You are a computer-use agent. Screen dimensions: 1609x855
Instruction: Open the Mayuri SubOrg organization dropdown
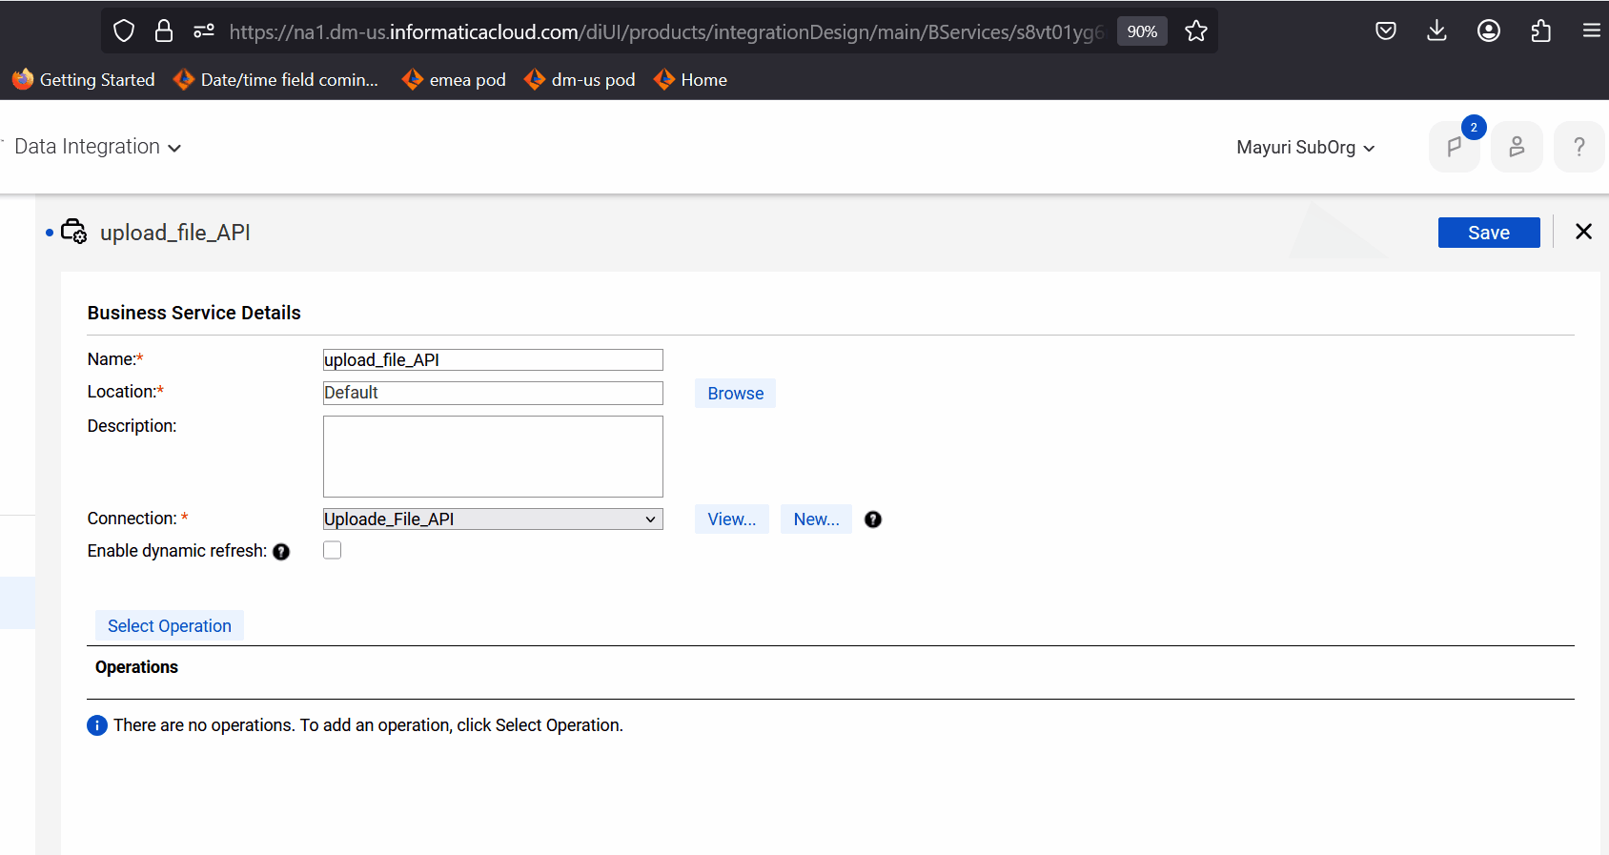[x=1306, y=148]
